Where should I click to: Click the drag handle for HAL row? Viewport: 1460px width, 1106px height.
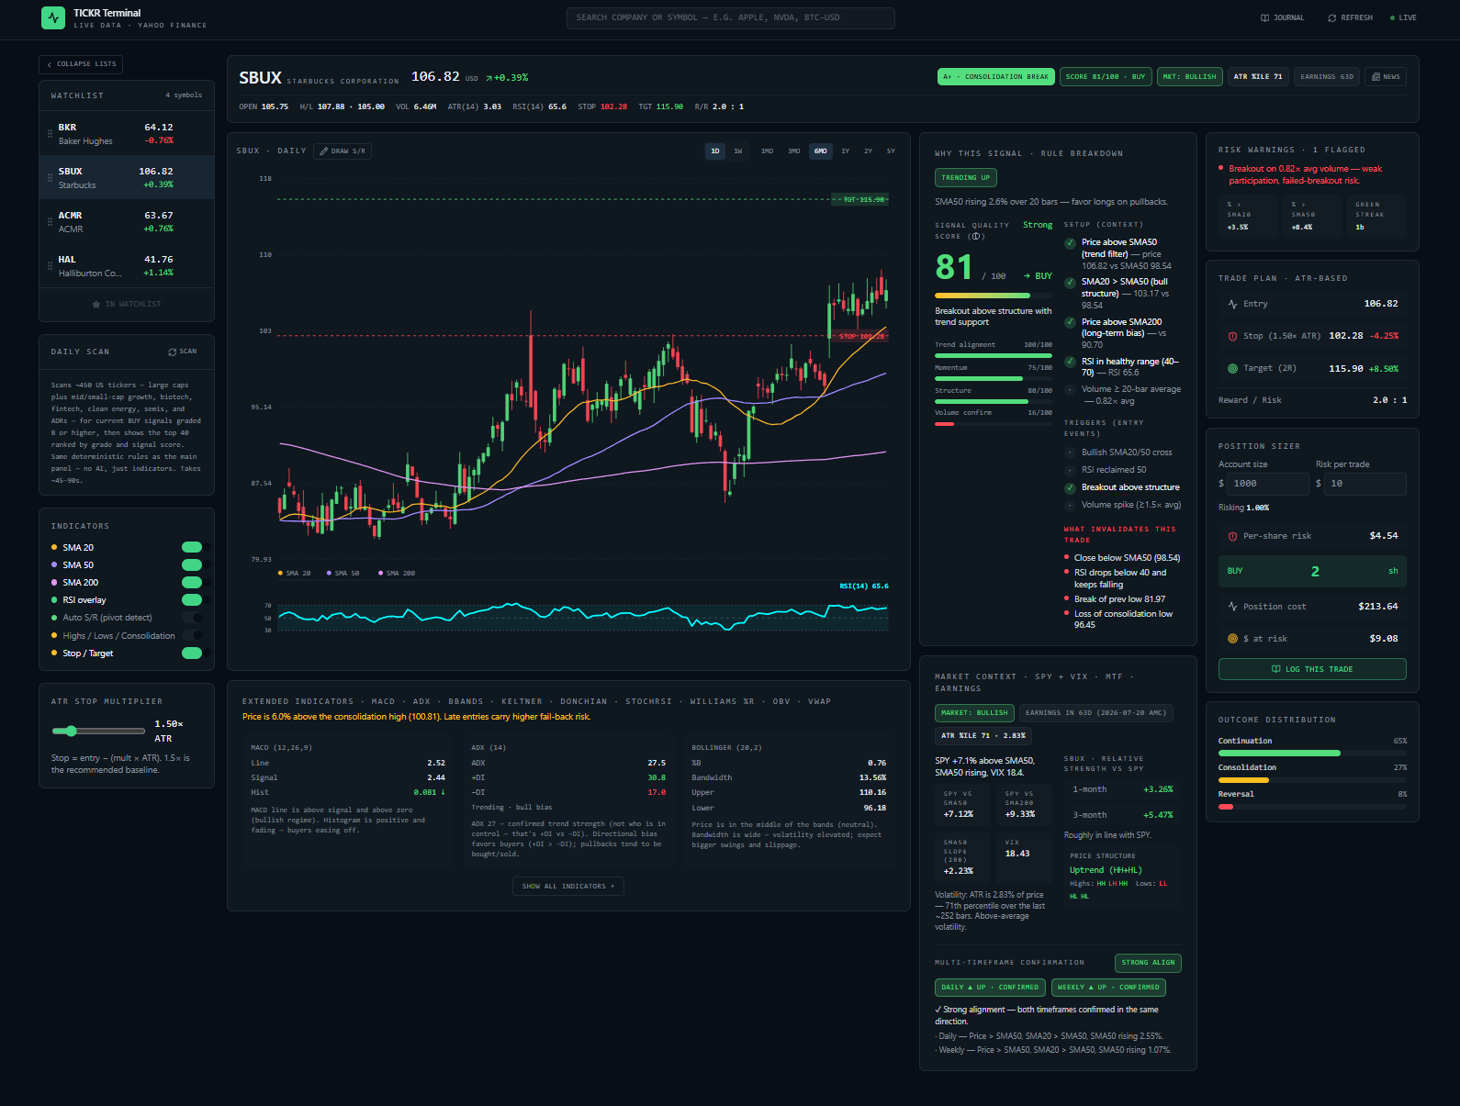[50, 265]
